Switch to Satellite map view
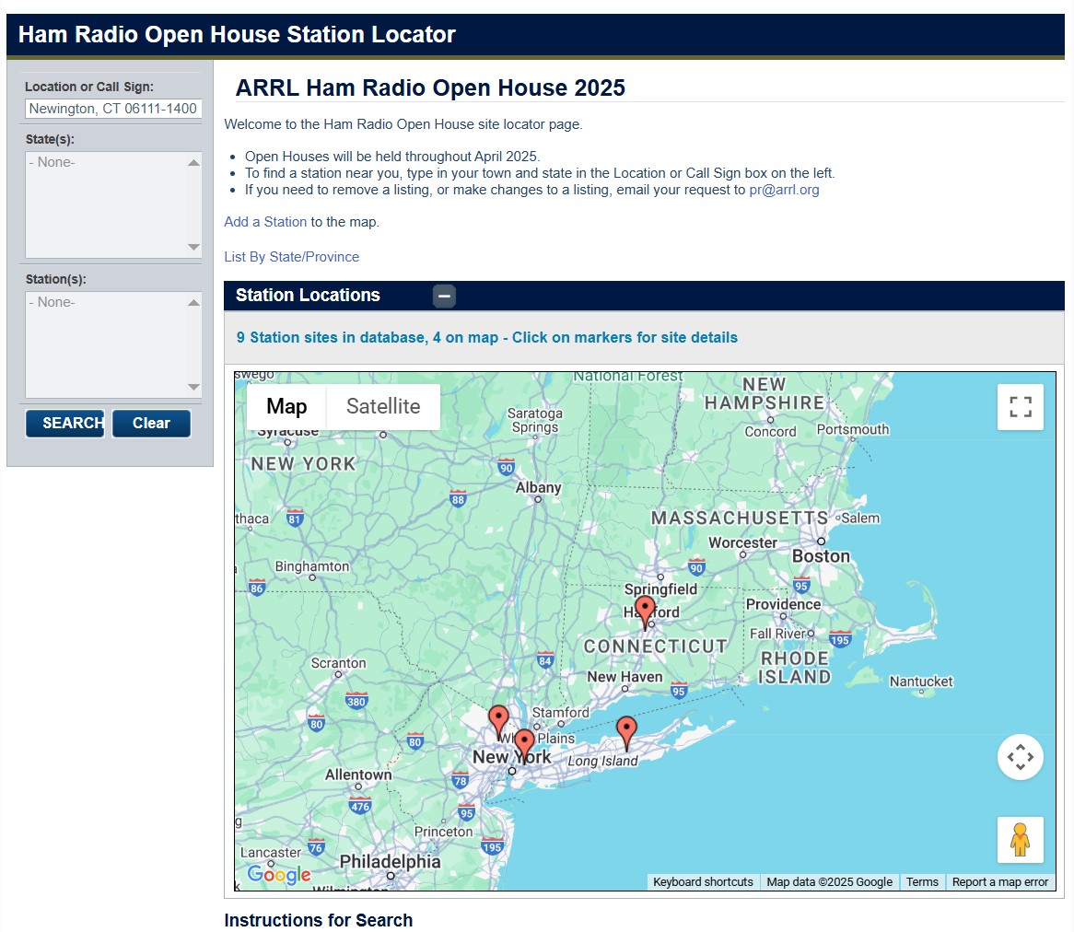The width and height of the screenshot is (1074, 932). click(383, 406)
